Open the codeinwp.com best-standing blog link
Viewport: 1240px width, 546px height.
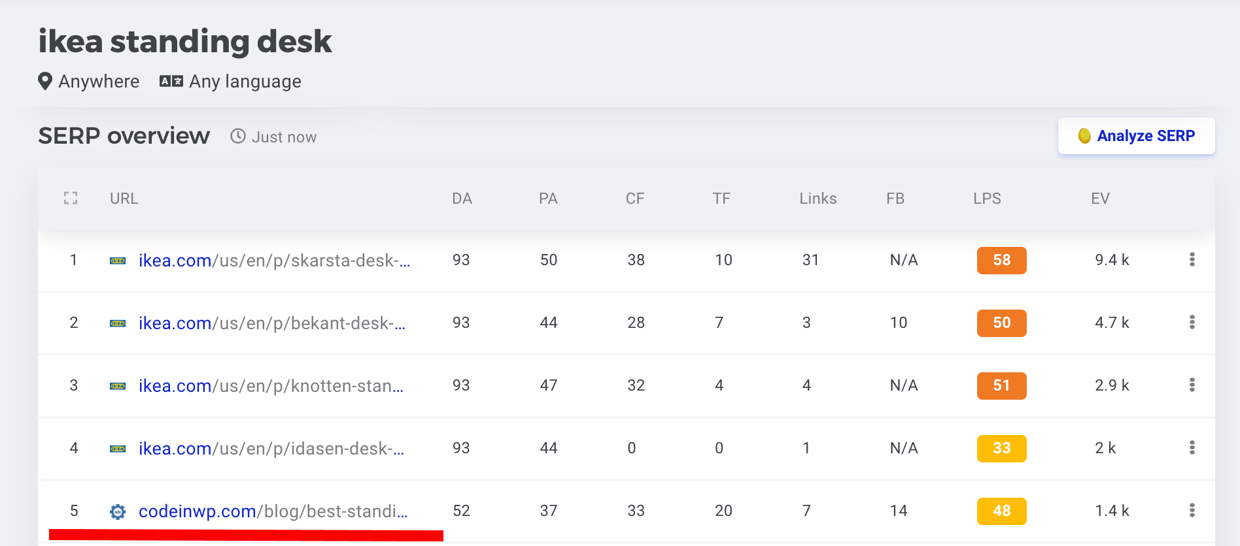273,511
